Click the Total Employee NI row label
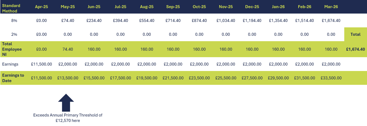The width and height of the screenshot is (367, 126). coord(12,49)
